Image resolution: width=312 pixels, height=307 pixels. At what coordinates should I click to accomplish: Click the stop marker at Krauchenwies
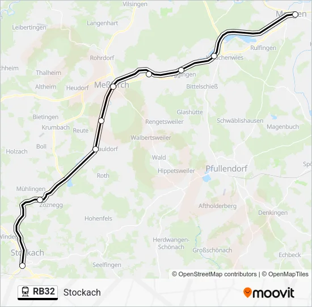coord(214,56)
